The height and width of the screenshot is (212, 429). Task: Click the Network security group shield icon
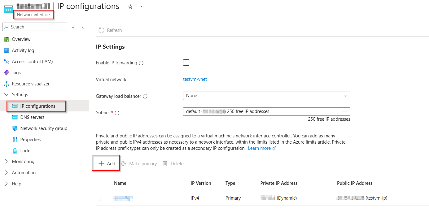[x=15, y=128]
